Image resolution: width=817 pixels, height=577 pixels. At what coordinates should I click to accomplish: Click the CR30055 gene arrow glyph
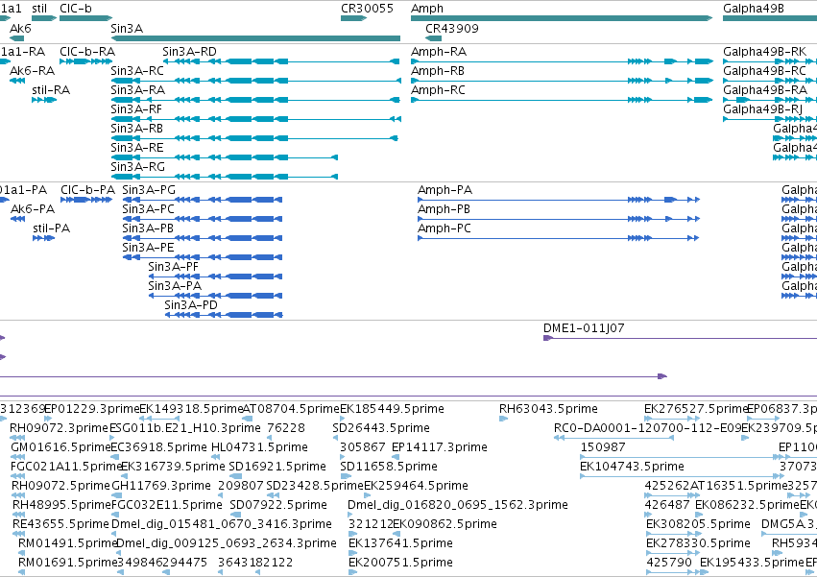[354, 18]
